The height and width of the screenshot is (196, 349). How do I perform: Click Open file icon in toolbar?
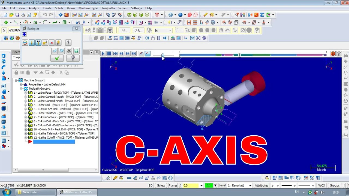(x=11, y=15)
